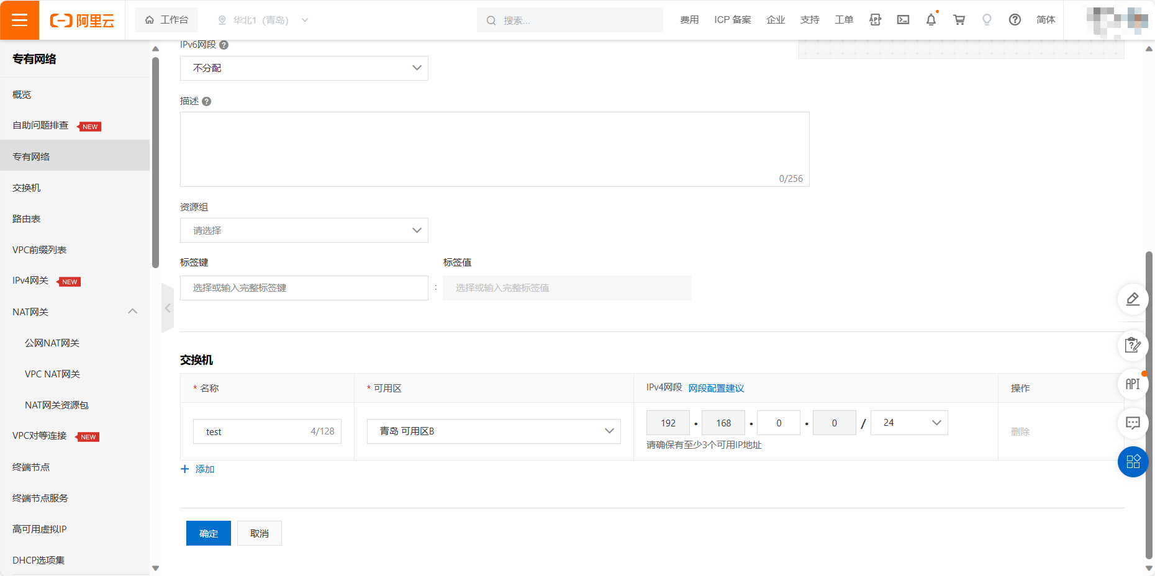Viewport: 1155px width, 576px height.
Task: Open the floating chat feedback icon
Action: click(x=1133, y=423)
